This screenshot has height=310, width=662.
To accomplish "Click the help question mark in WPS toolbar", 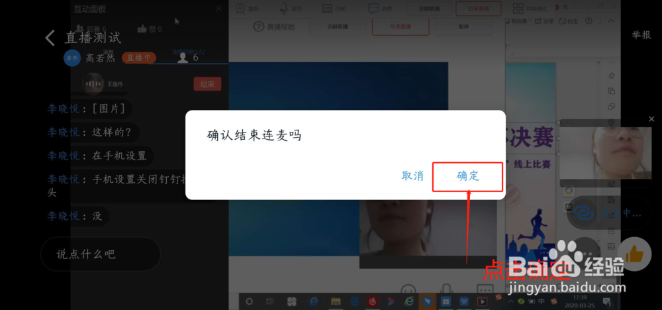I will click(589, 21).
